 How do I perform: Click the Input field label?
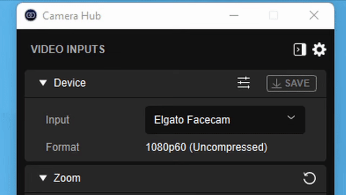click(x=58, y=120)
